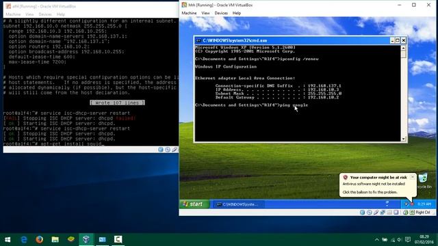Click cmd.exe title bar system icon

click(198, 40)
